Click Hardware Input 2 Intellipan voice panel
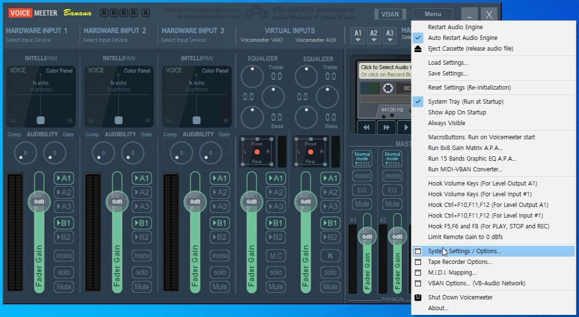Image resolution: width=579 pixels, height=317 pixels. [119, 97]
